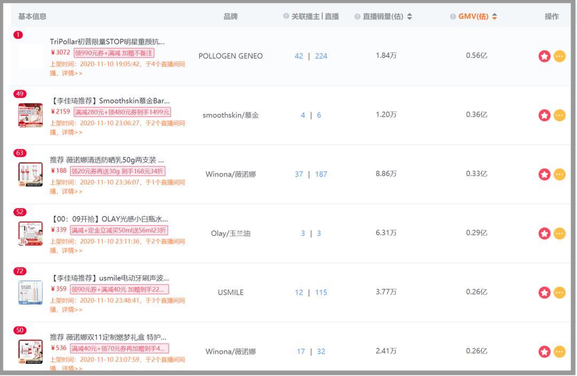The width and height of the screenshot is (577, 376).
Task: Click coupon tag 满减40元+领70元券
Action: 119,348
